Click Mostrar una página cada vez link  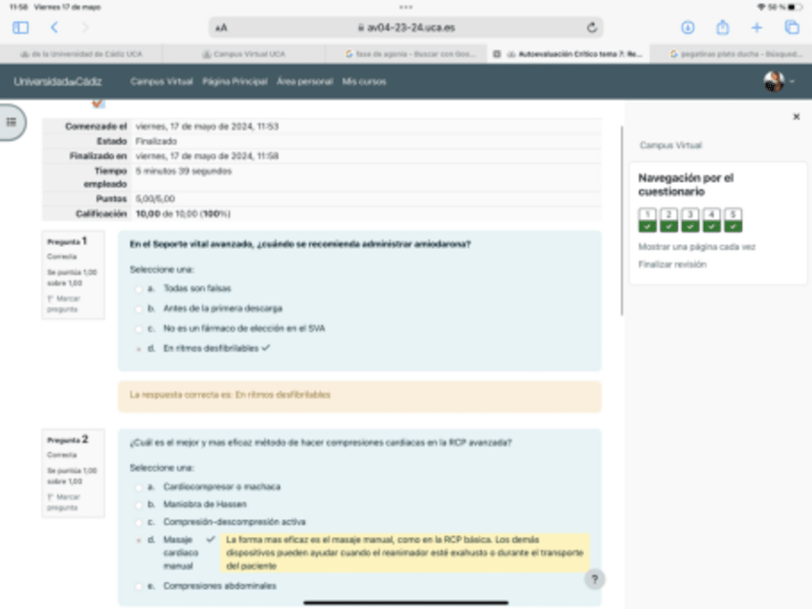(696, 247)
